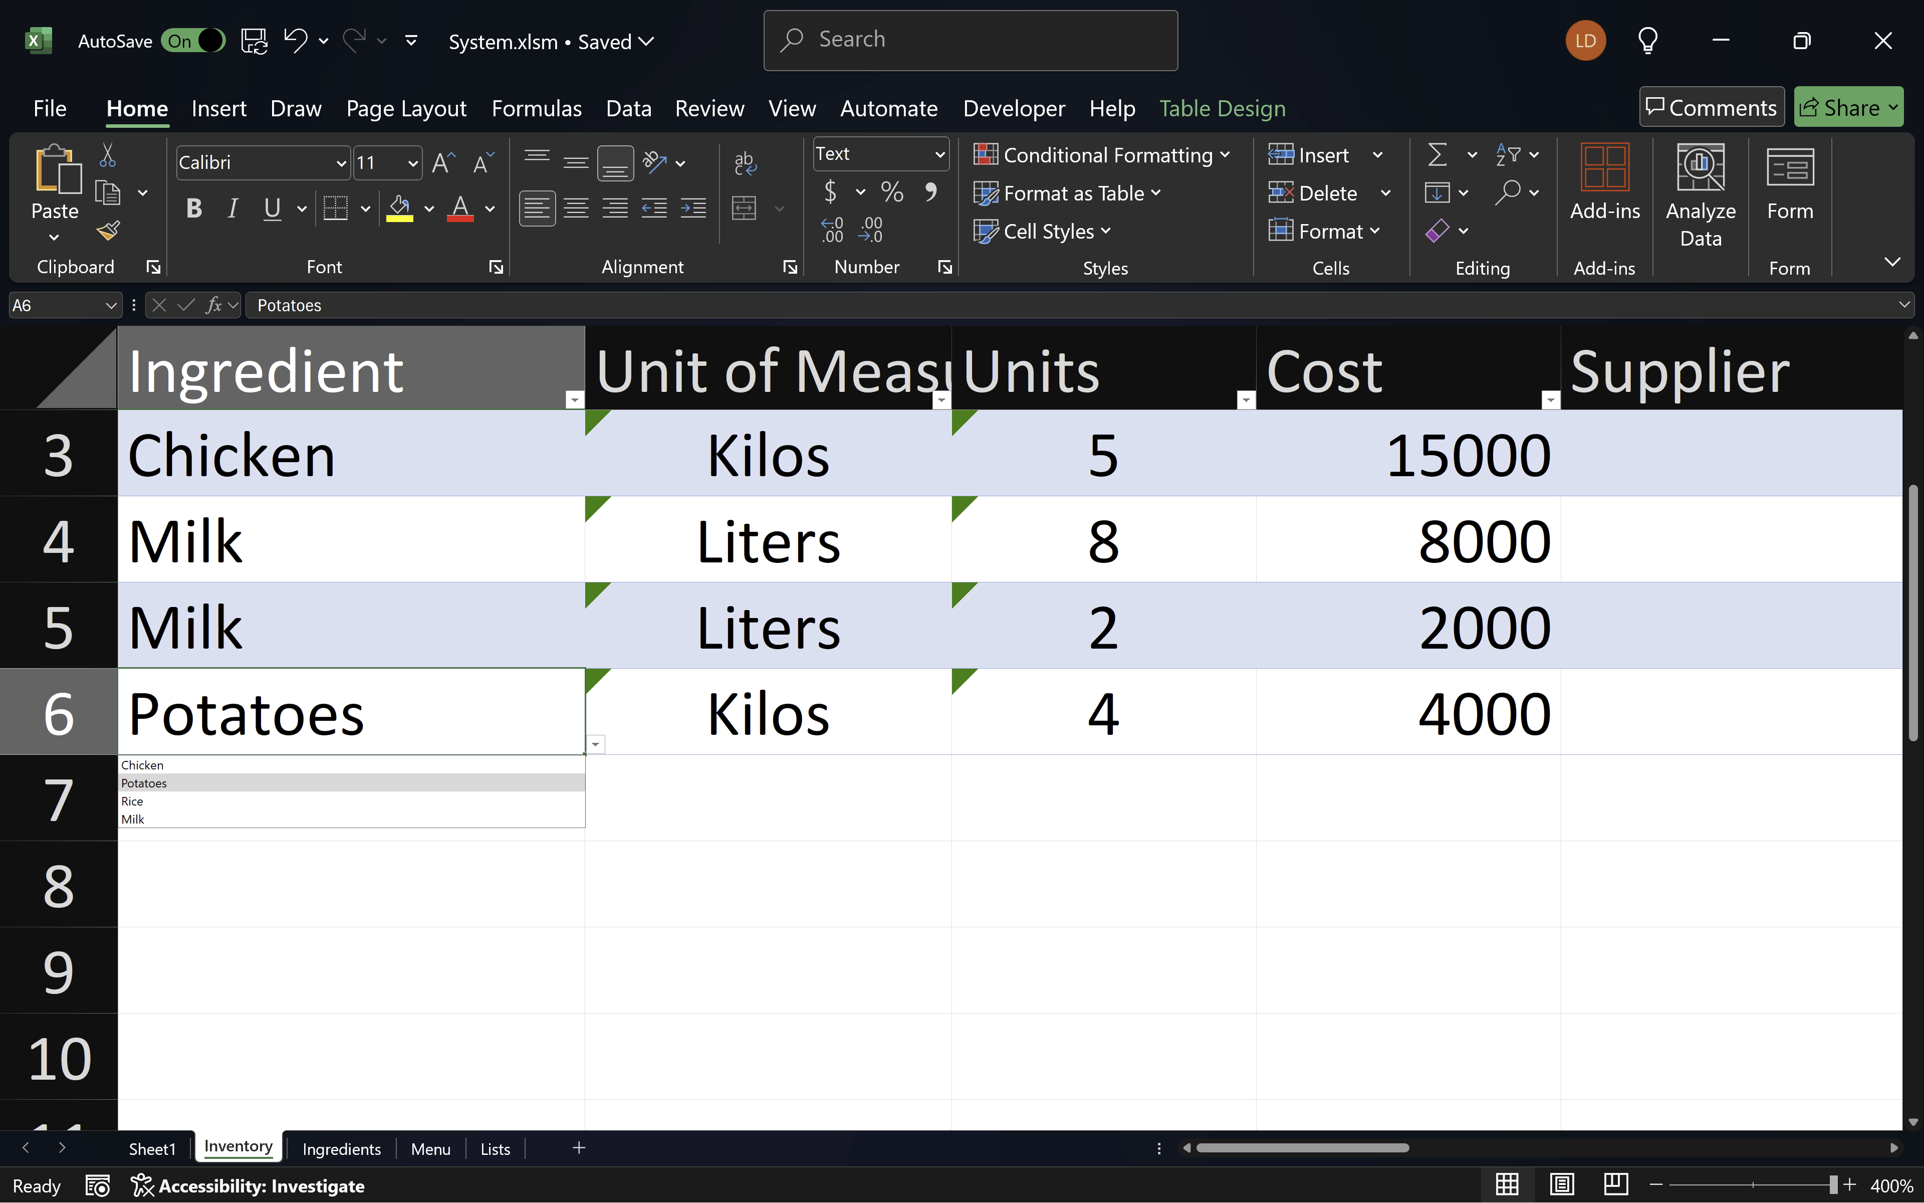1924x1203 pixels.
Task: Click the Increase Font Size icon
Action: pos(443,163)
